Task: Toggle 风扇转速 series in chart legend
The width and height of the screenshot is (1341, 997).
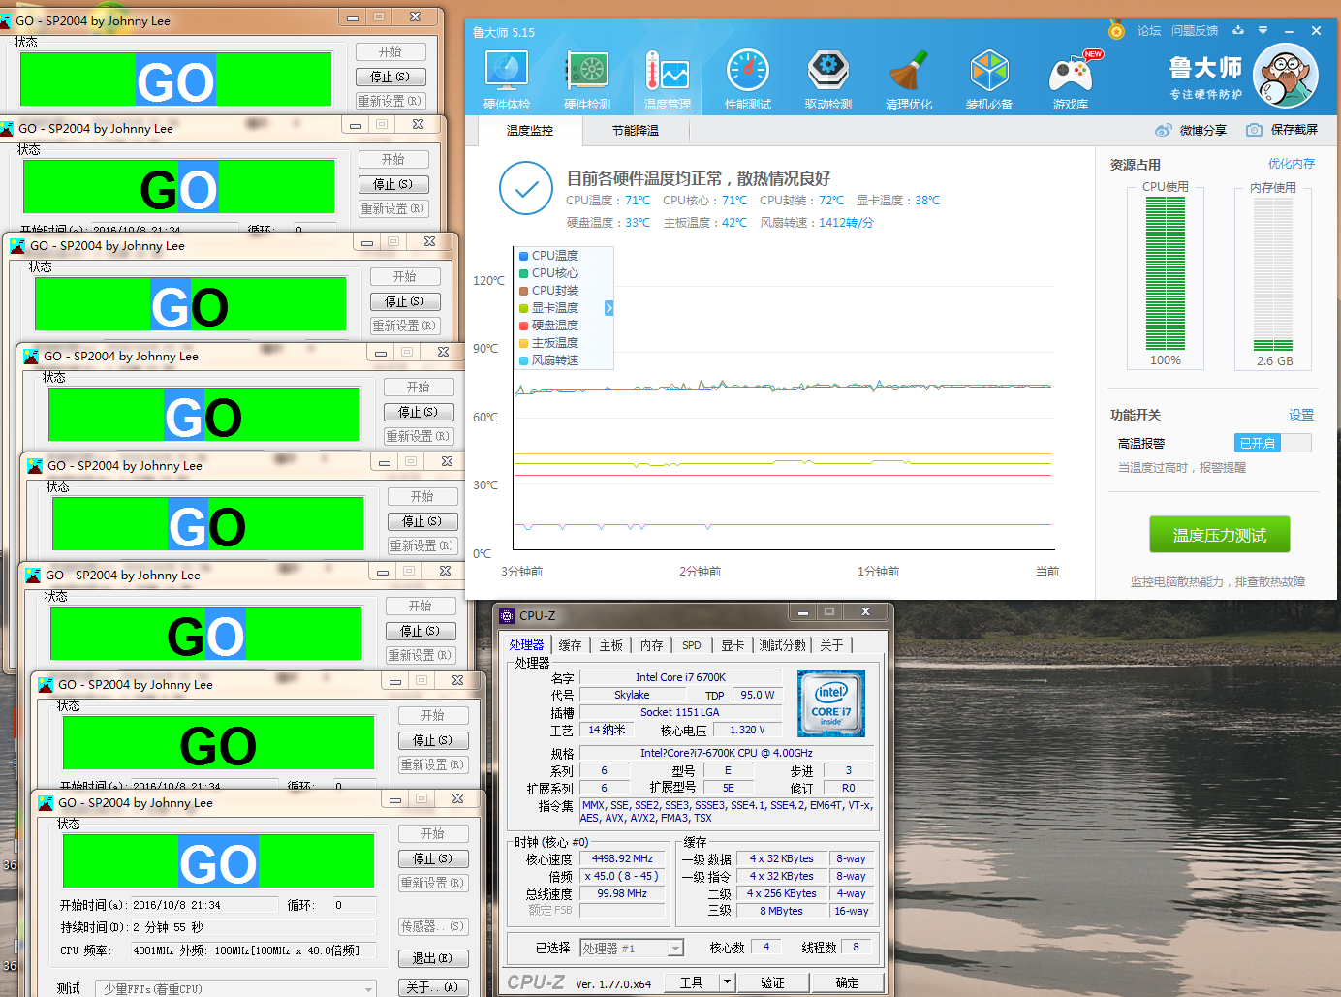Action: tap(549, 360)
